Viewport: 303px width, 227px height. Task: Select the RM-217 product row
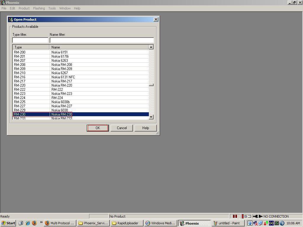click(x=81, y=81)
